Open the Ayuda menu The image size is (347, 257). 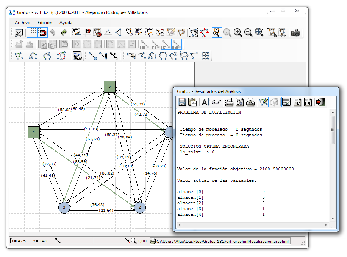[66, 23]
